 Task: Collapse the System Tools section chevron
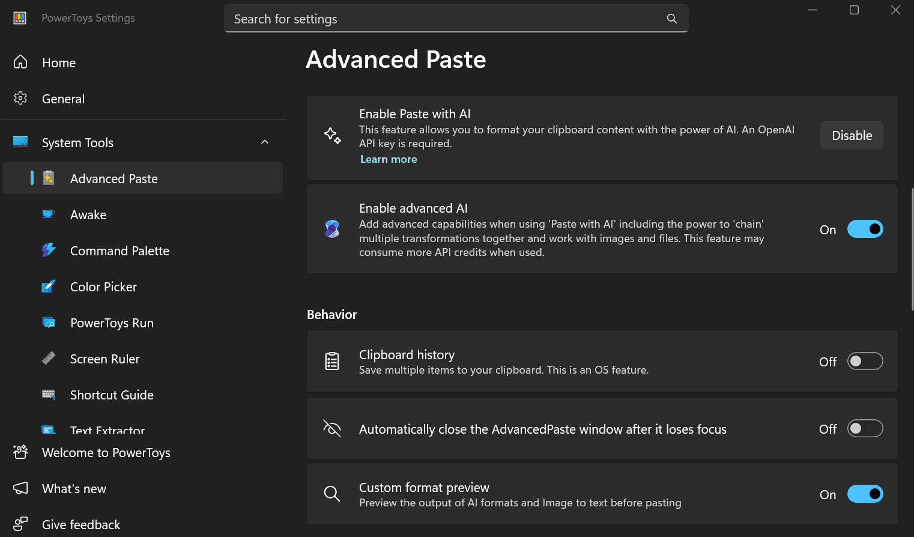tap(265, 142)
